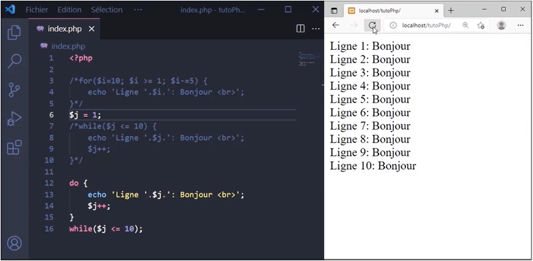Open the Source Control view
This screenshot has height=261, width=533.
click(14, 90)
